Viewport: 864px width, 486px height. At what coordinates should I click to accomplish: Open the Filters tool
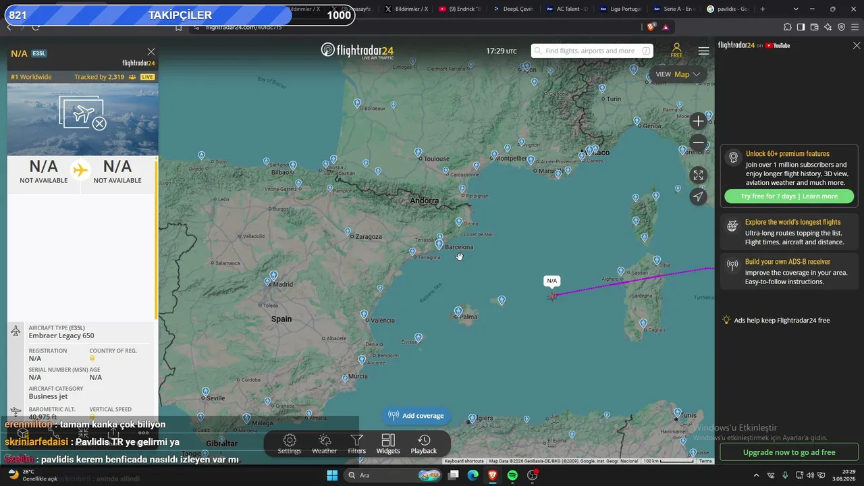[357, 444]
